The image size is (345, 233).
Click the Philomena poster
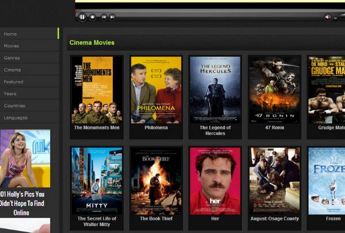(156, 90)
